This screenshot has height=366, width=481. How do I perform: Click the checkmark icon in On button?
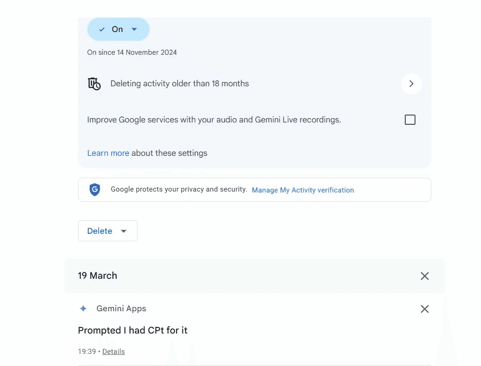coord(102,29)
